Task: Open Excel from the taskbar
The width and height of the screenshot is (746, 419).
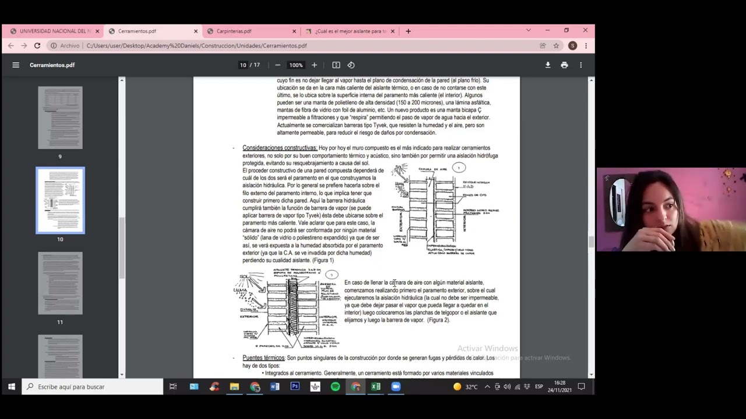Action: 376,386
